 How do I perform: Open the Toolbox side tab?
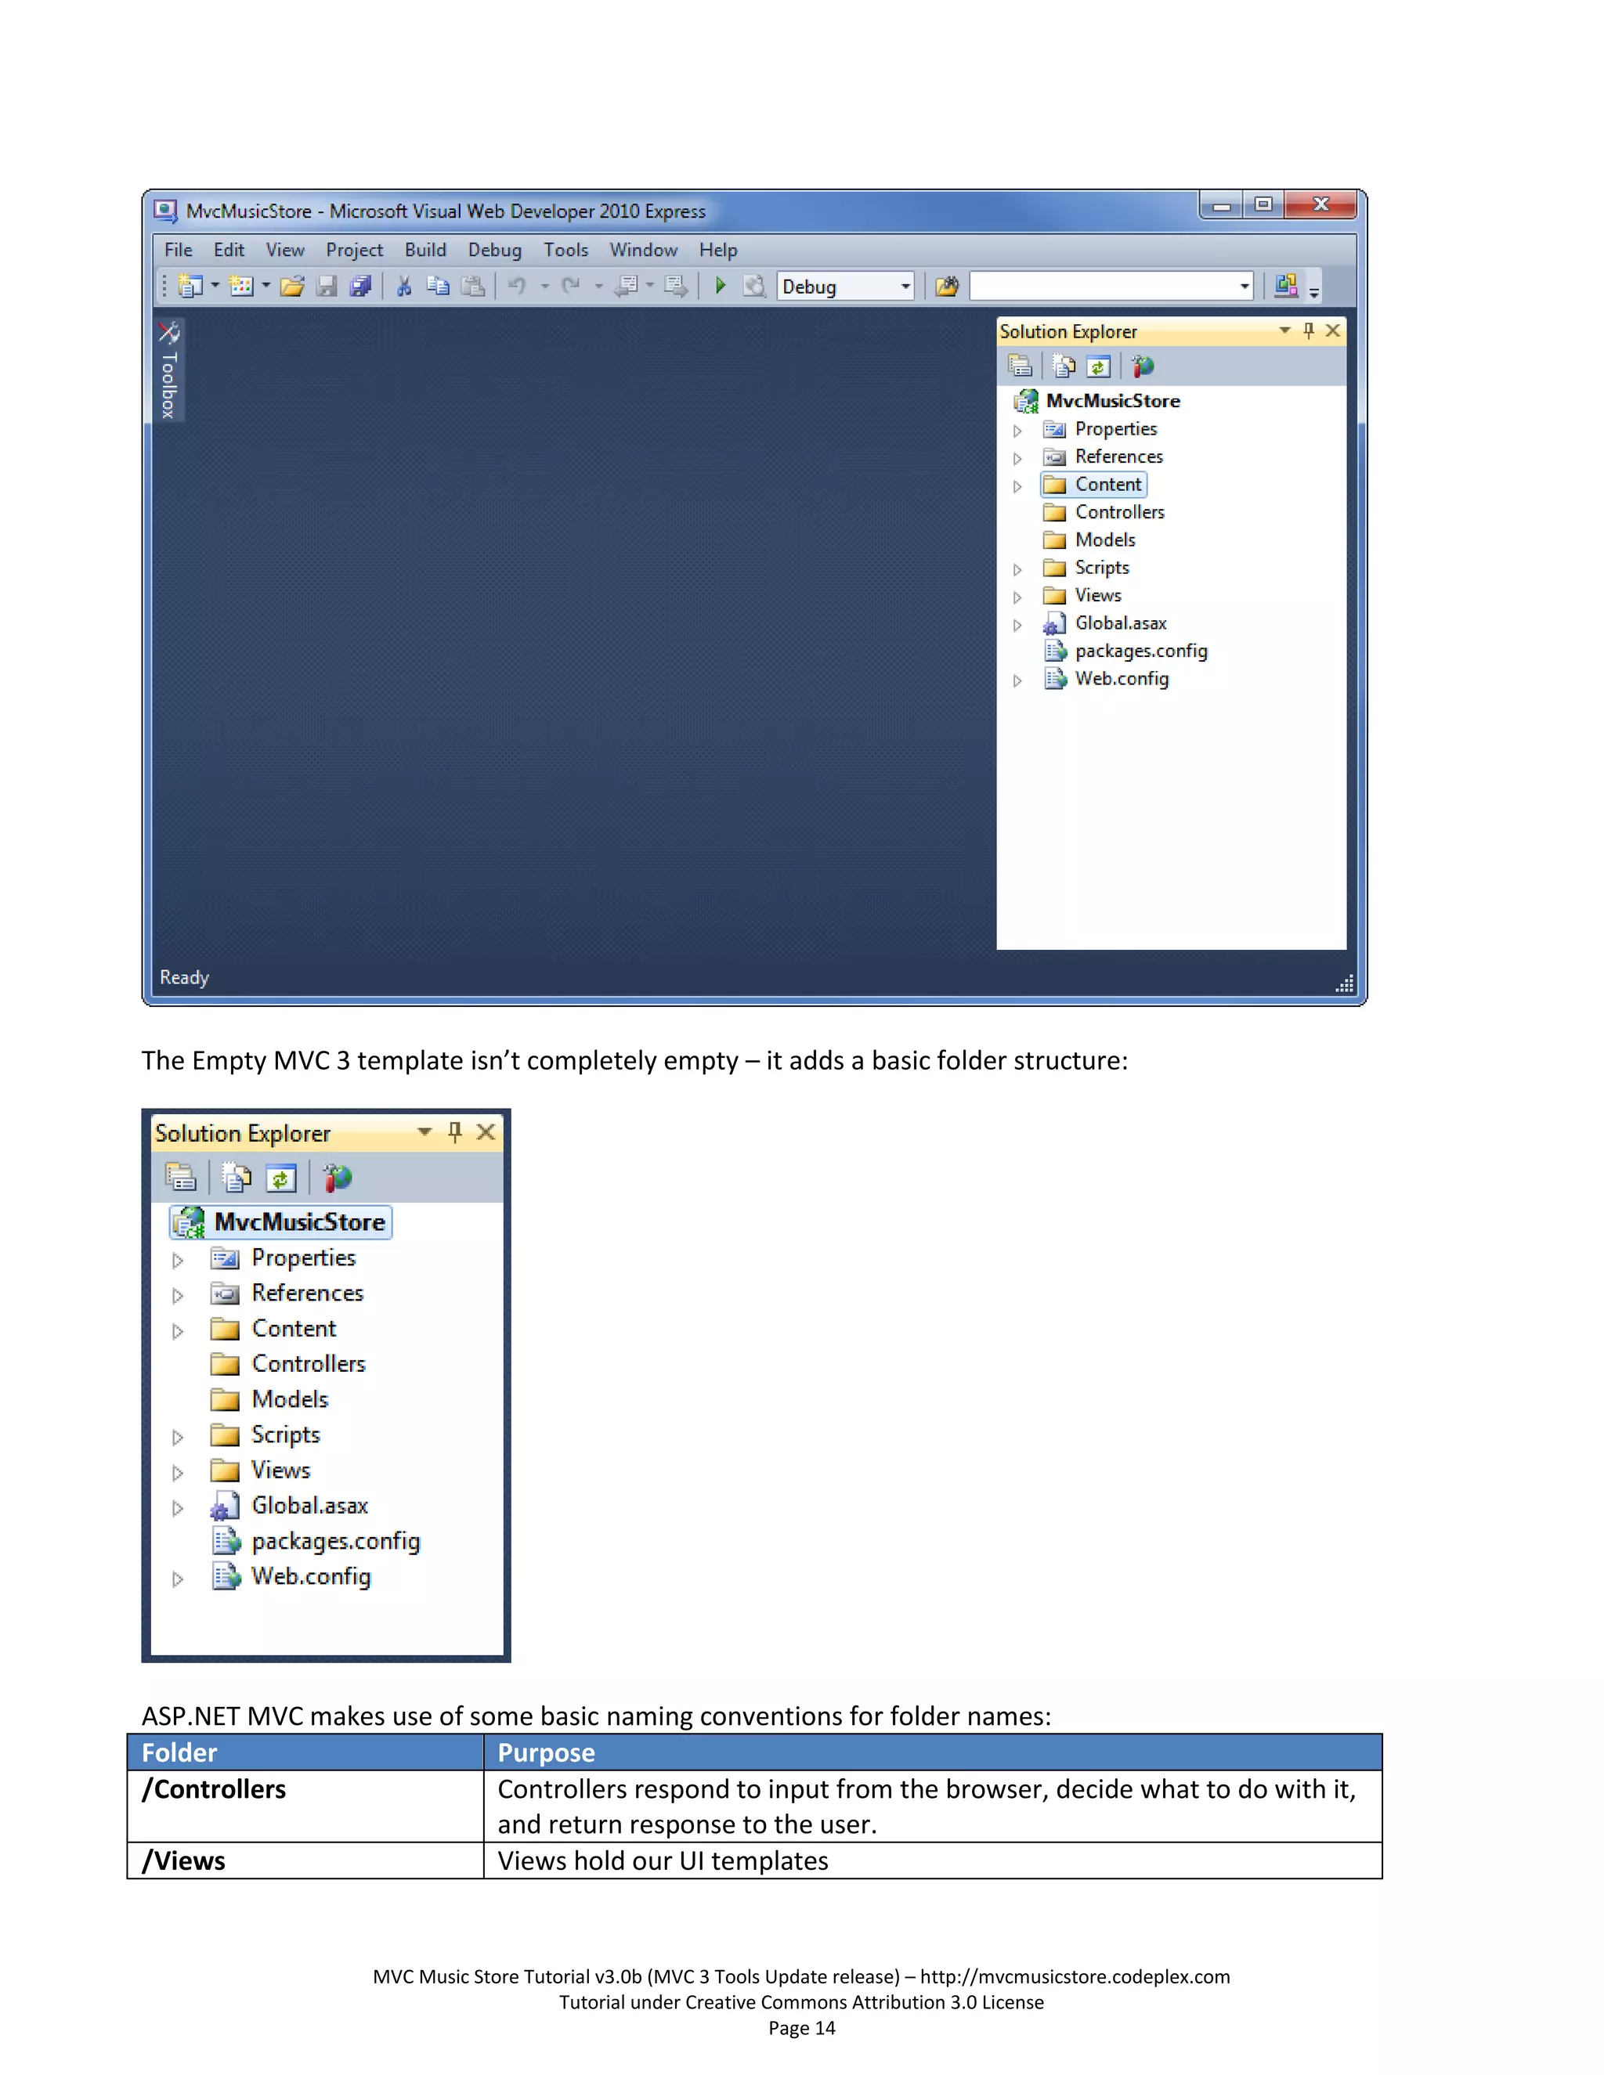pos(169,370)
